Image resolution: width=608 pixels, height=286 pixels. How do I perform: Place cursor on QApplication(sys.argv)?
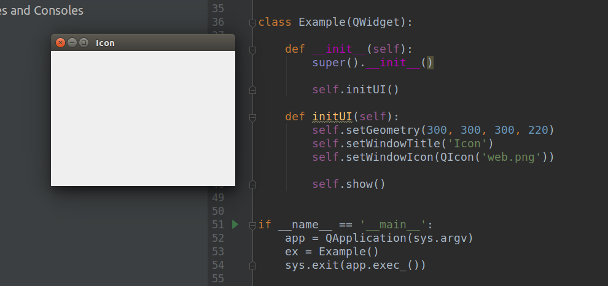(x=399, y=238)
